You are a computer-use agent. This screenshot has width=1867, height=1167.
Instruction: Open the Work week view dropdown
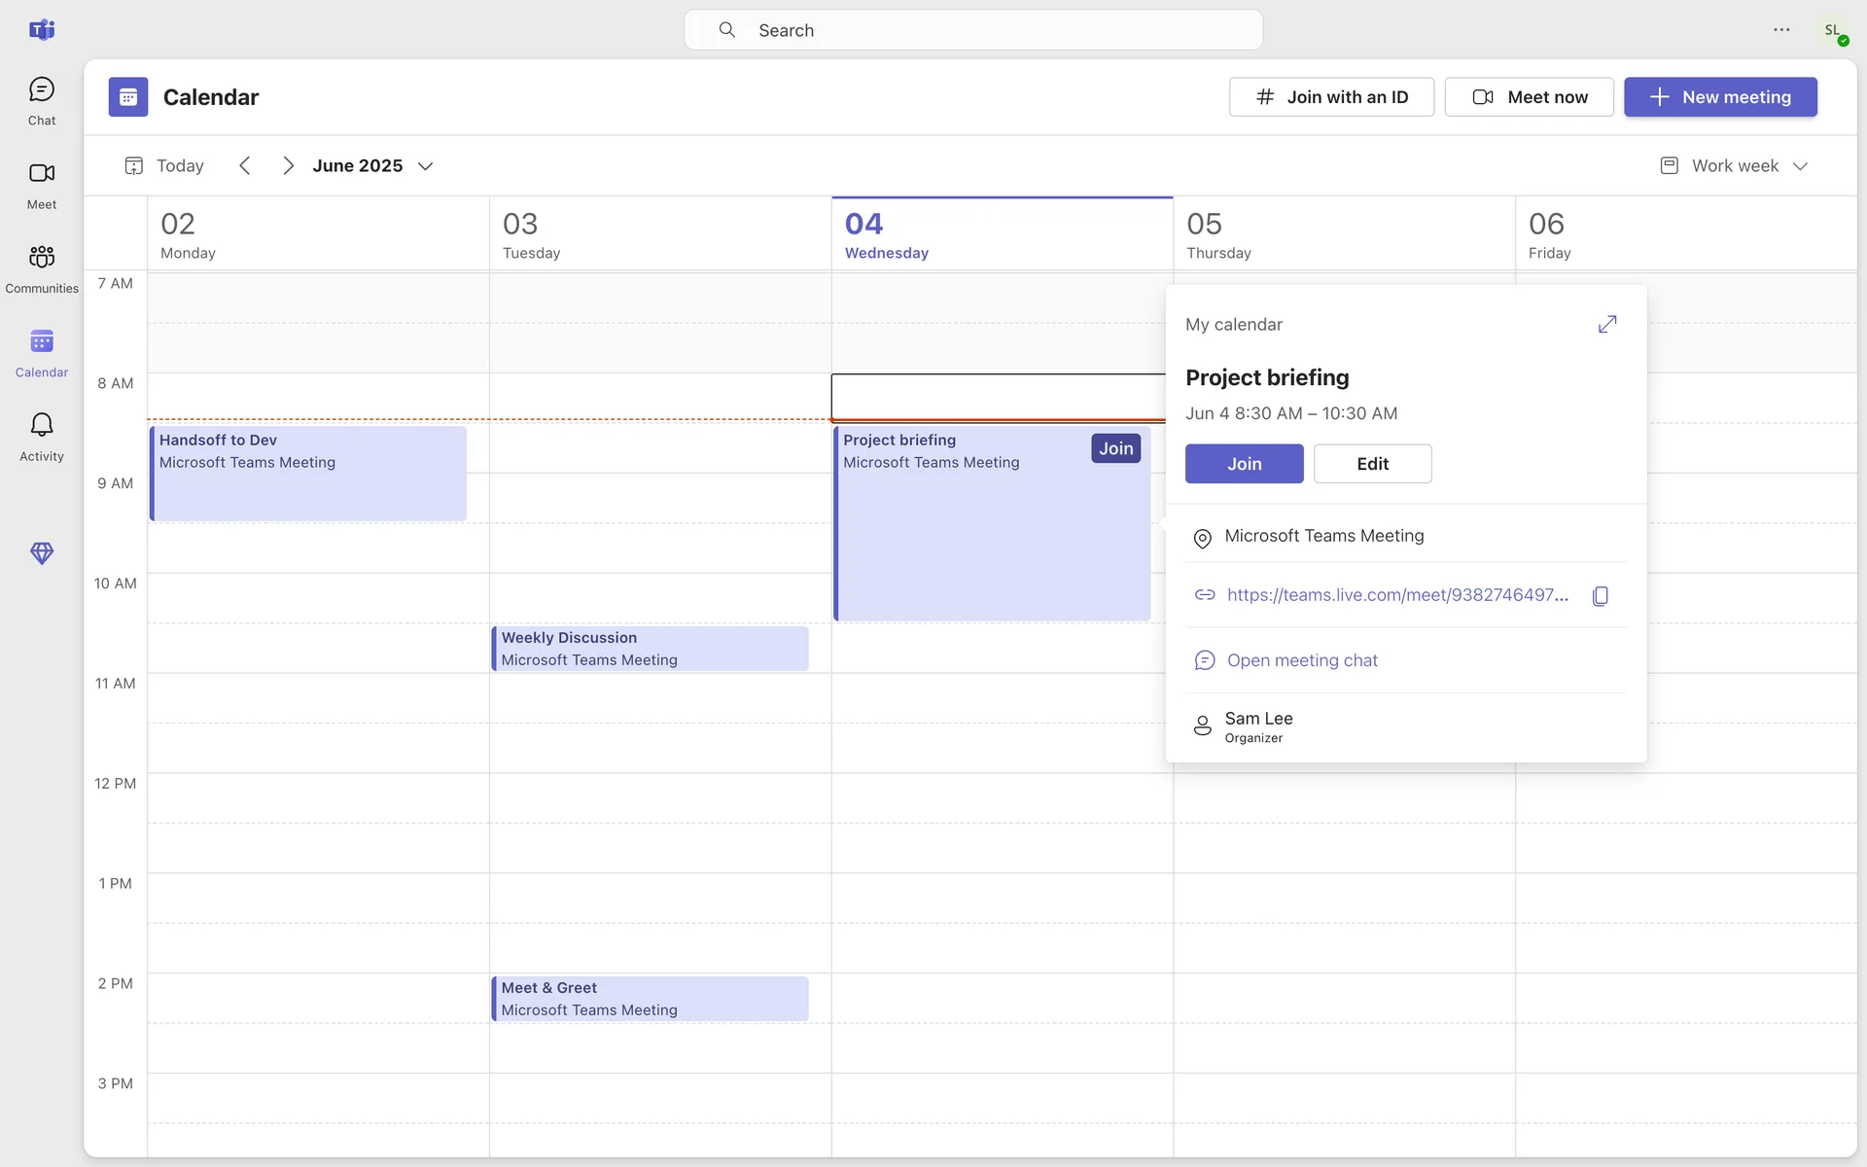(x=1734, y=166)
